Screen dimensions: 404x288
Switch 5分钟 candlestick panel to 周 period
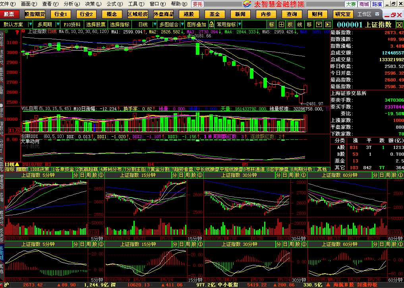88,175
